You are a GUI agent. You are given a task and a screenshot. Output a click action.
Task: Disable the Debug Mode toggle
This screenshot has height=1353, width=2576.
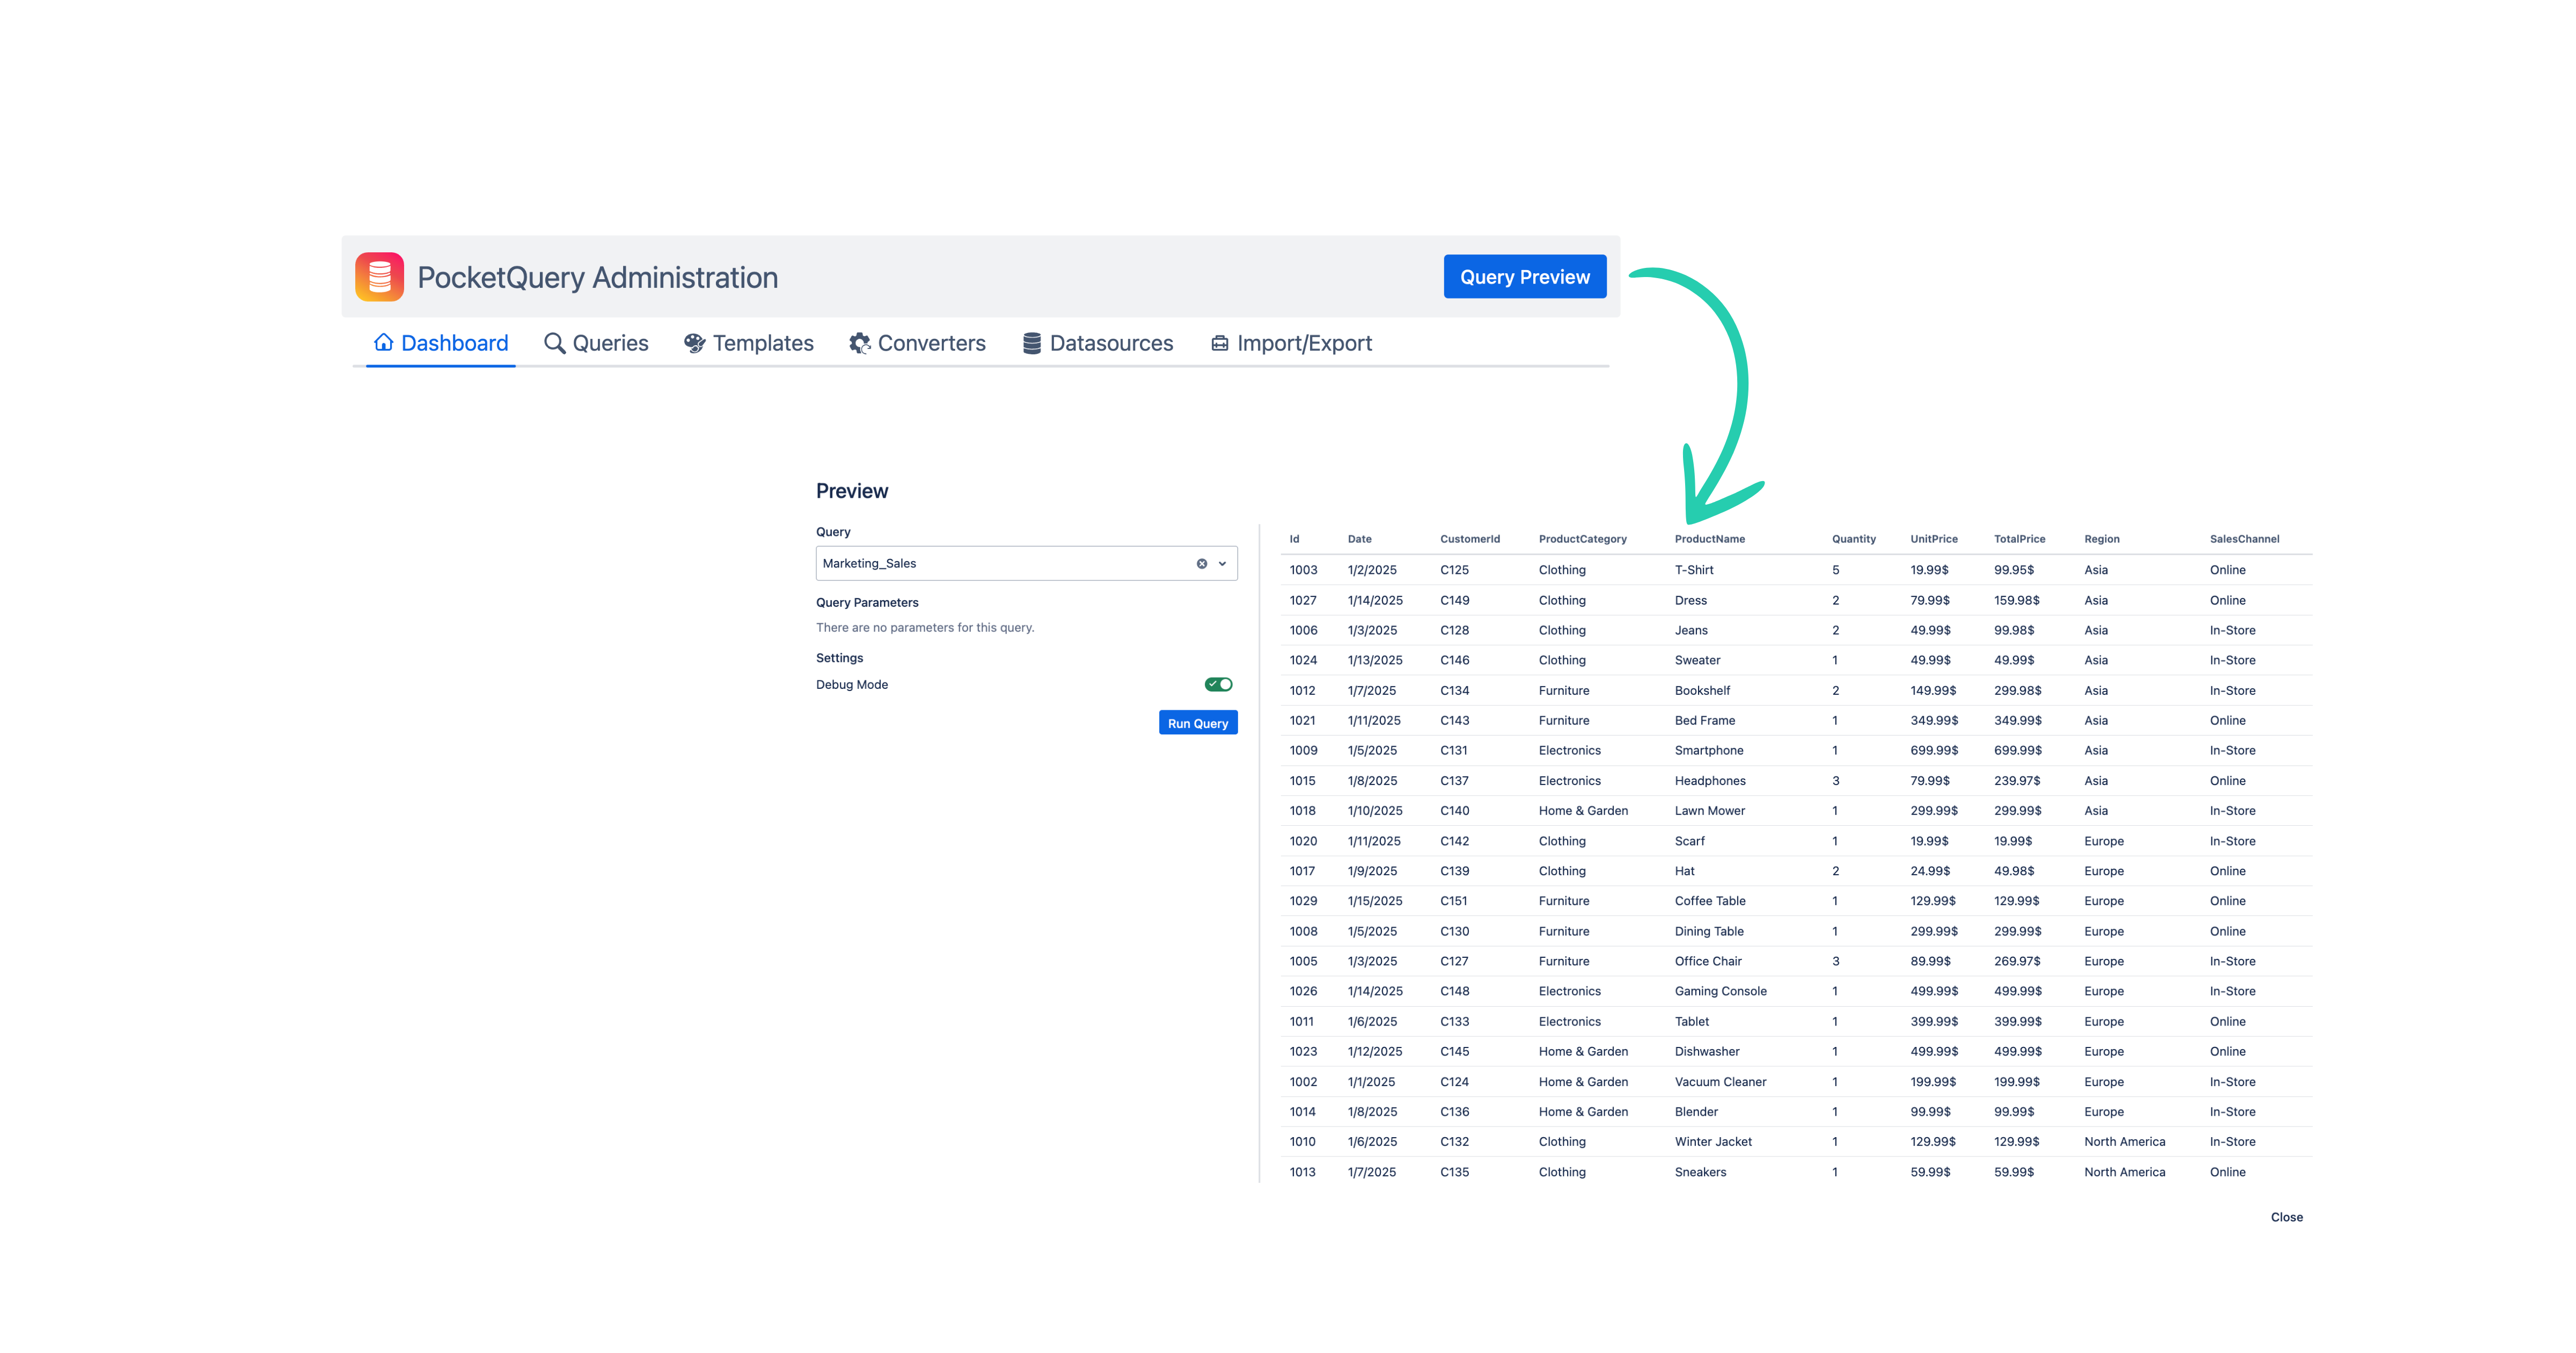(1218, 685)
